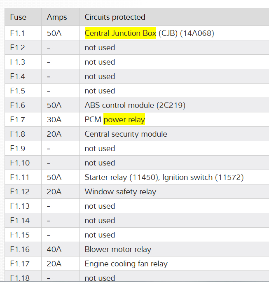Select the F1.11 fuse cell
The image size is (269, 282).
tap(19, 177)
